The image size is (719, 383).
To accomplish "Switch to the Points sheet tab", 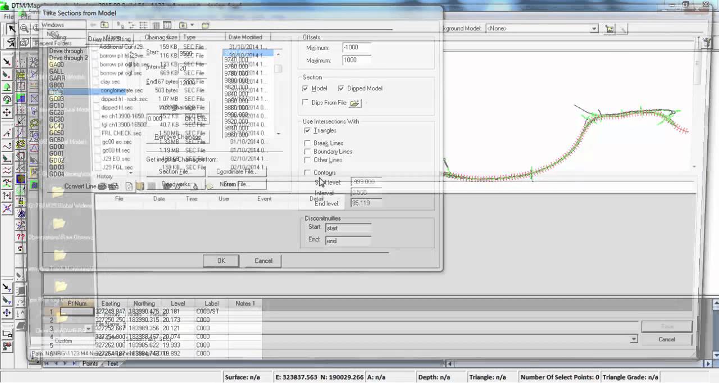I will tap(90, 363).
